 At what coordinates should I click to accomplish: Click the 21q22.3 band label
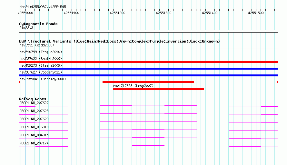[26, 28]
